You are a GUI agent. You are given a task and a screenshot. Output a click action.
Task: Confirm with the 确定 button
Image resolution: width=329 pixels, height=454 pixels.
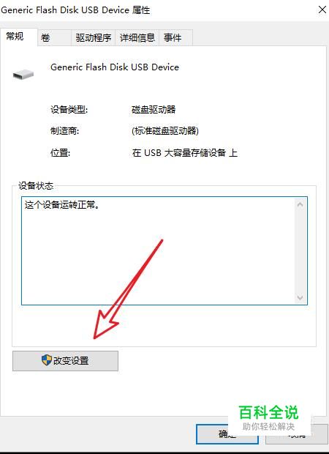pos(227,434)
